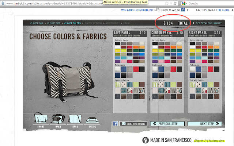Image resolution: width=234 pixels, height=146 pixels.
Task: Click Next Step button
Action: pyautogui.click(x=205, y=124)
